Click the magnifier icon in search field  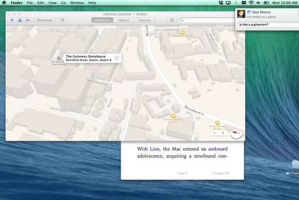tap(182, 20)
